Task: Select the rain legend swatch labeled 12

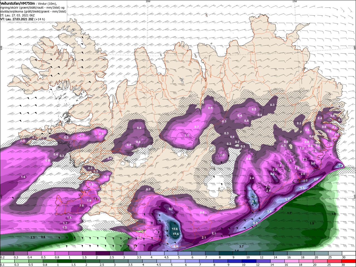Action: point(263,261)
